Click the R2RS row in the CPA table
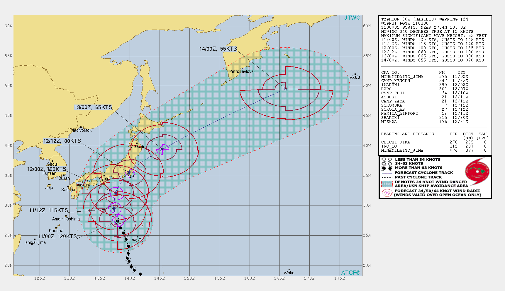Screen dimensions: 505x291 [424, 89]
